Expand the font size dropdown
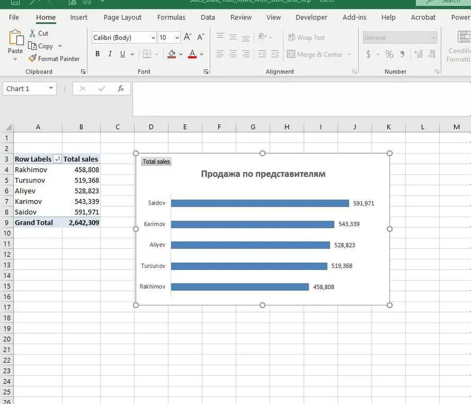This screenshot has width=471, height=404. tap(177, 38)
